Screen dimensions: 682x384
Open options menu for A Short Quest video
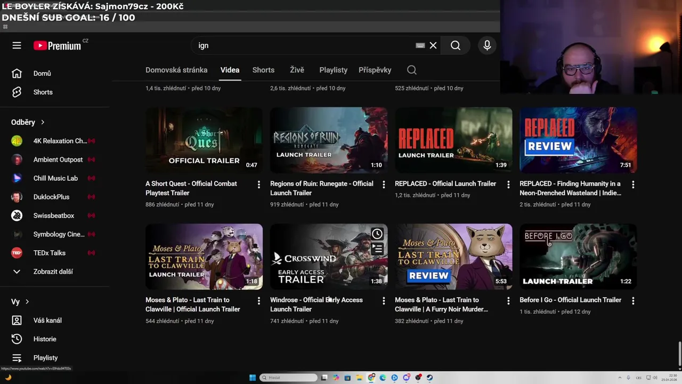[259, 185]
